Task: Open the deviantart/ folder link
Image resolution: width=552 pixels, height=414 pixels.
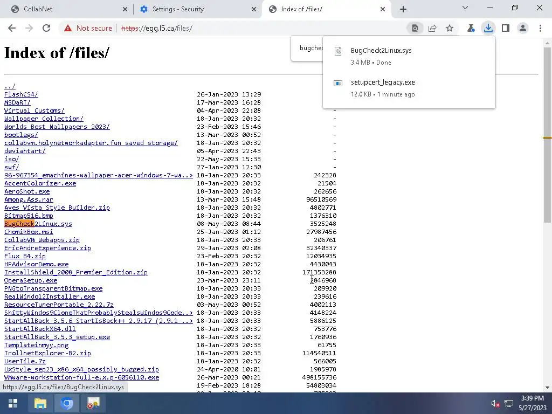Action: [25, 151]
